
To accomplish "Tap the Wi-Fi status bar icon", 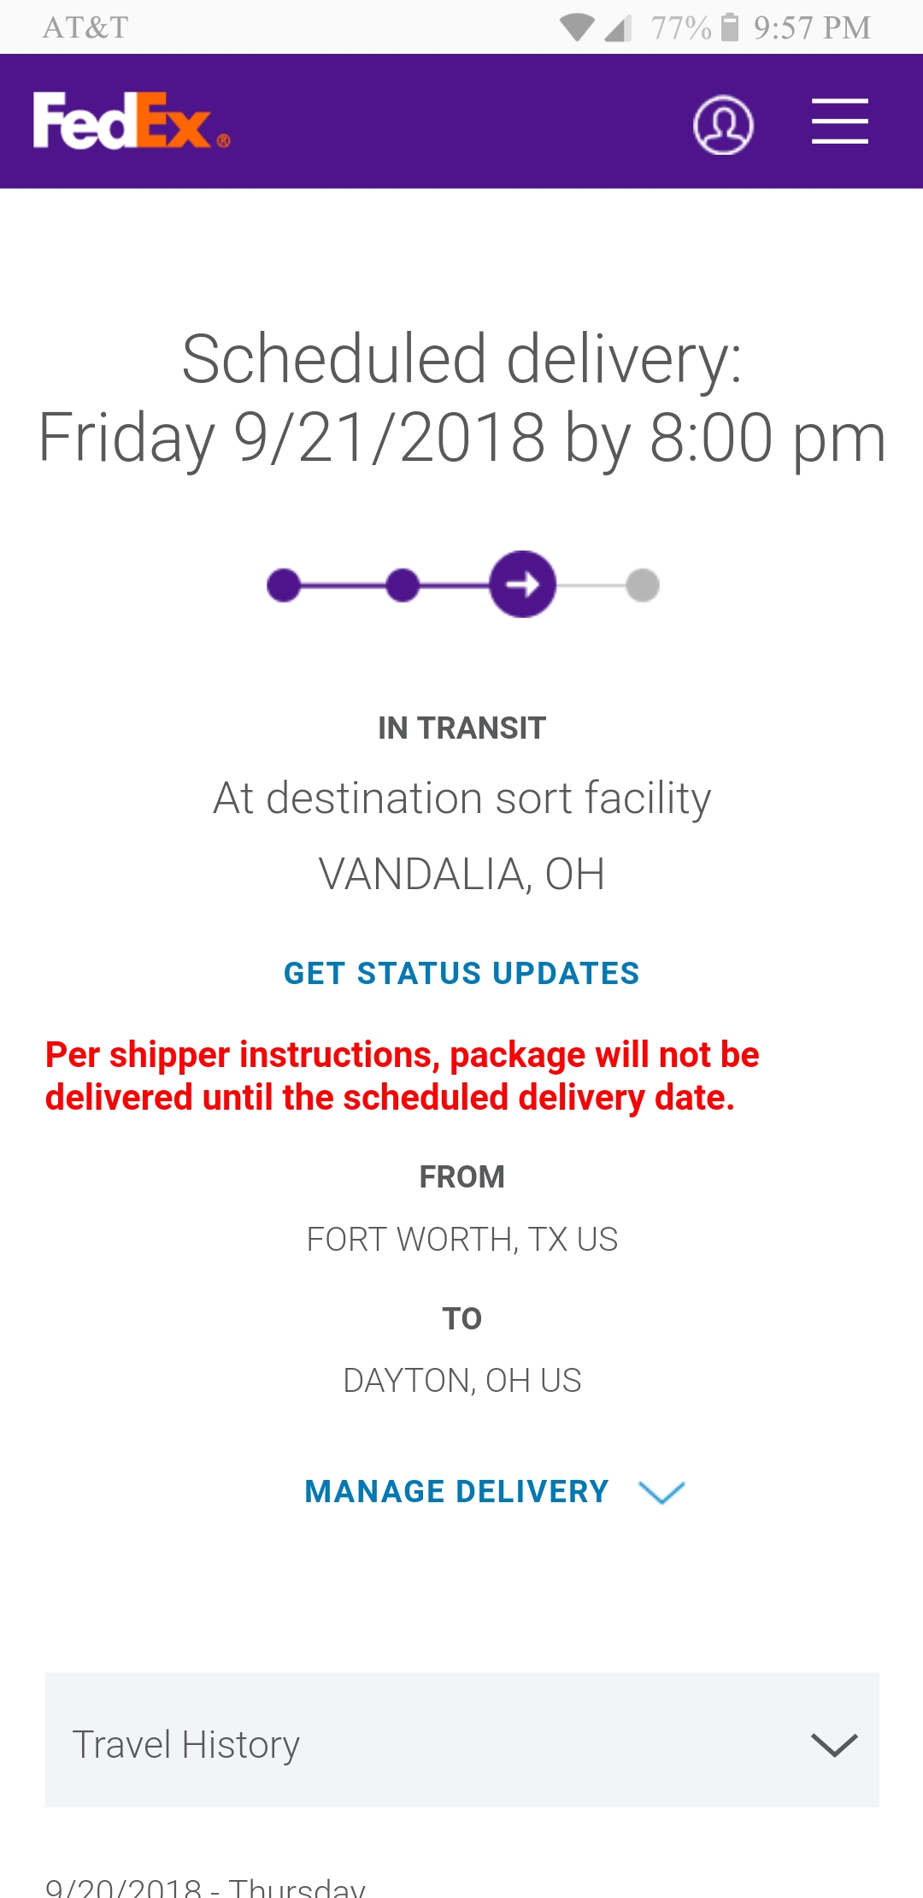I will pos(577,27).
